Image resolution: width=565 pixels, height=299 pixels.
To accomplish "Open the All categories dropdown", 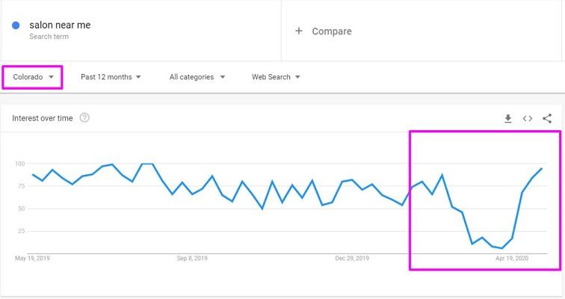I will [197, 77].
